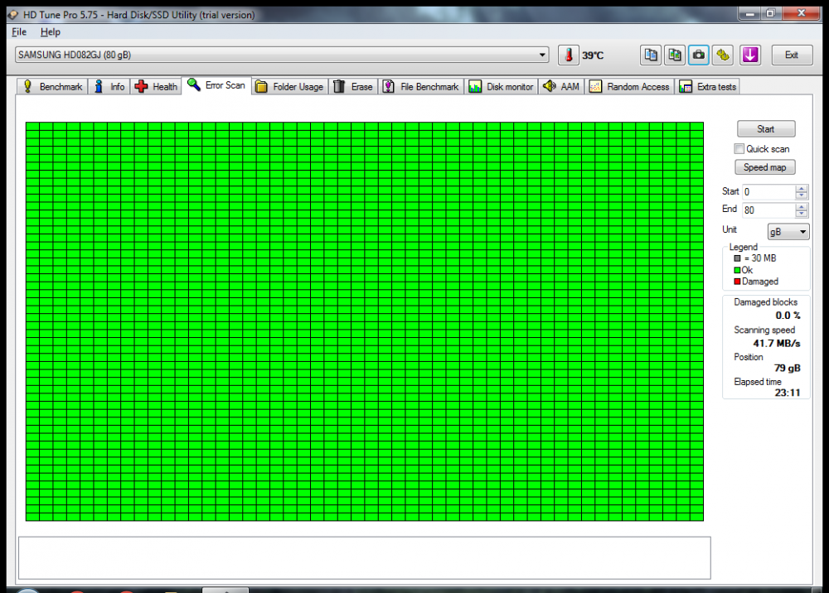Click the yellow options gear icon
Image resolution: width=829 pixels, height=593 pixels.
click(723, 55)
